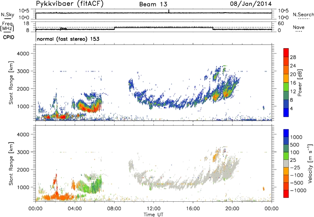314x217 pixels.
Task: Click the light green band of the power colorbar
Action: tap(286, 87)
